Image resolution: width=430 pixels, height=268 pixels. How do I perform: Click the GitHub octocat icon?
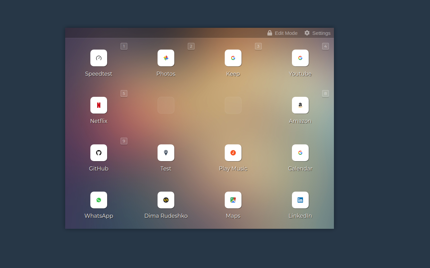tap(99, 153)
